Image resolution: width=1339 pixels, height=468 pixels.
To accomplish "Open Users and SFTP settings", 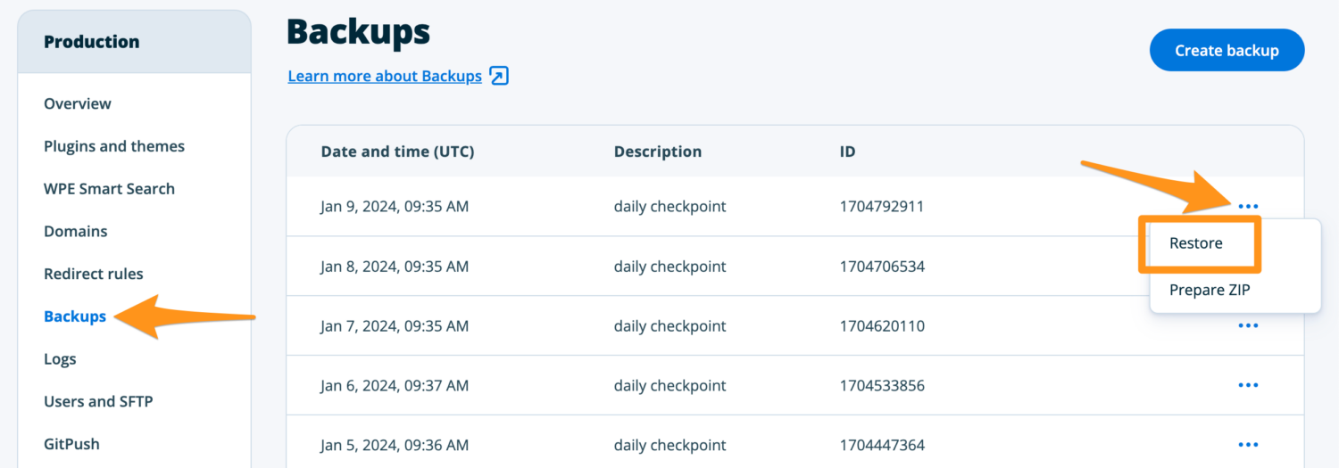I will (98, 402).
